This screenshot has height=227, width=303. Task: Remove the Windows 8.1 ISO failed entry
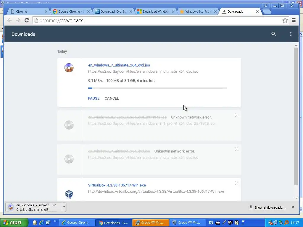(236, 115)
